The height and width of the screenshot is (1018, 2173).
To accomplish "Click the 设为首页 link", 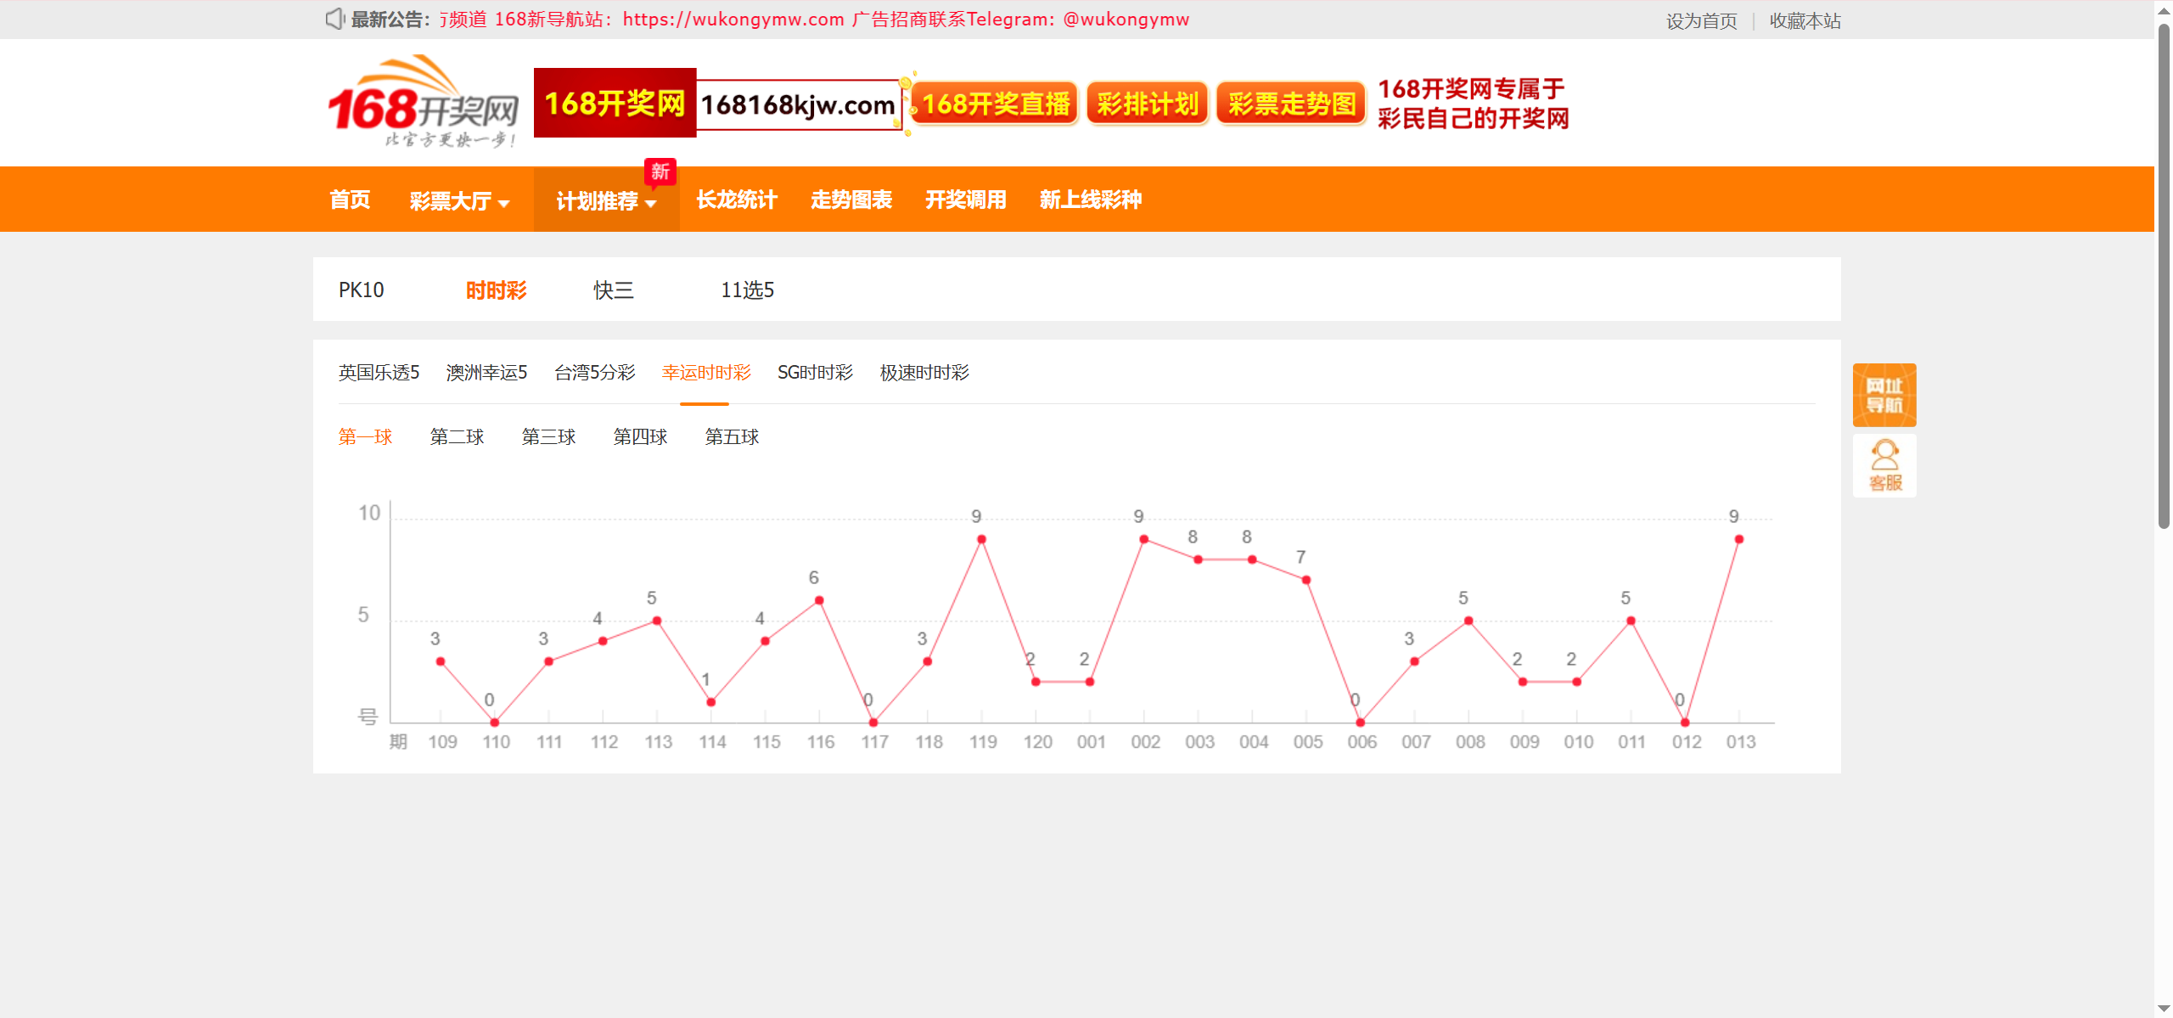I will 1701,20.
